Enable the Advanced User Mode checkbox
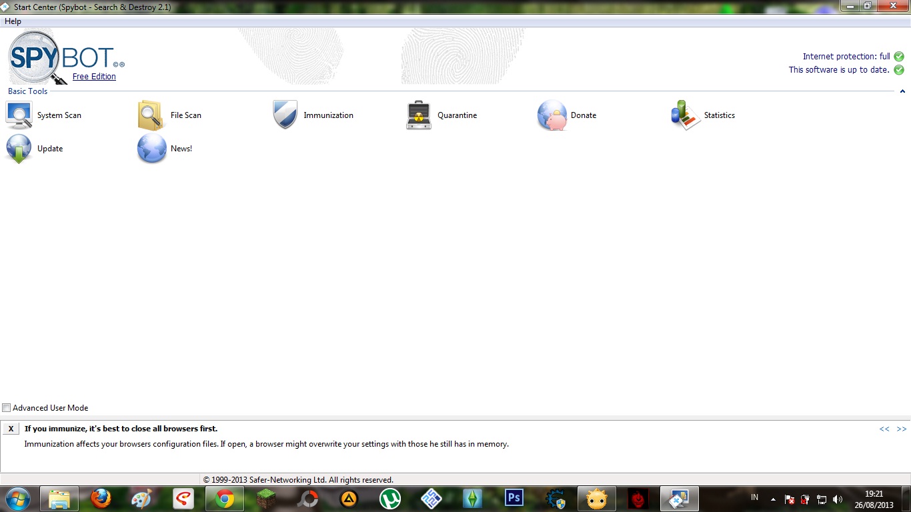 [x=7, y=408]
